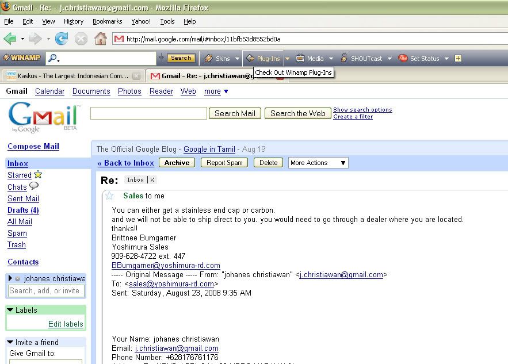The width and height of the screenshot is (508, 364).
Task: Expand the 'more' Google services arrow
Action: coord(226,91)
